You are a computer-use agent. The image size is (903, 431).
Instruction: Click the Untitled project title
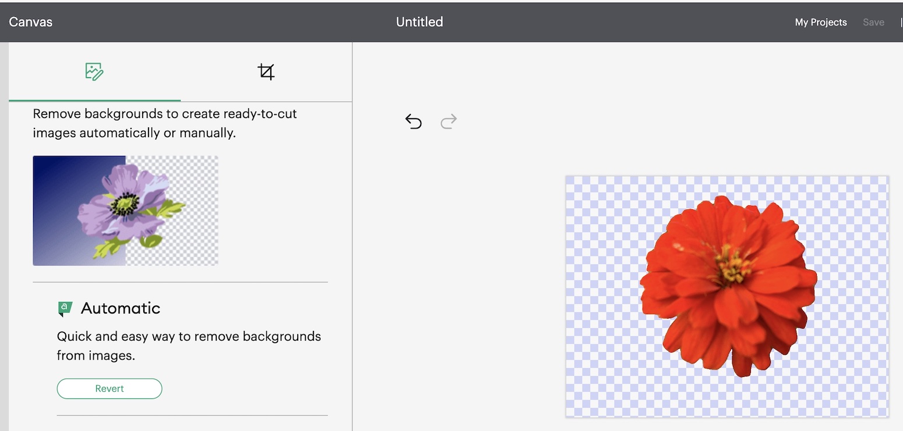tap(419, 22)
